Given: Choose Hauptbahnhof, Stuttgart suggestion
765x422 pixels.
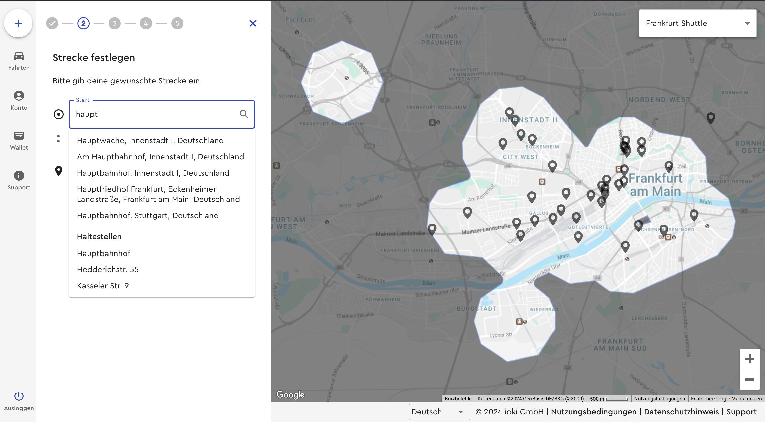Looking at the screenshot, I should pos(162,215).
